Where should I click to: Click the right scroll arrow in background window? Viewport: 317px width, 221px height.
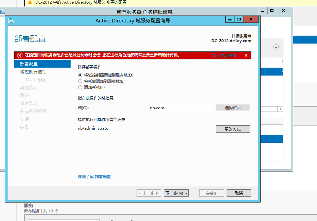pyautogui.click(x=280, y=109)
